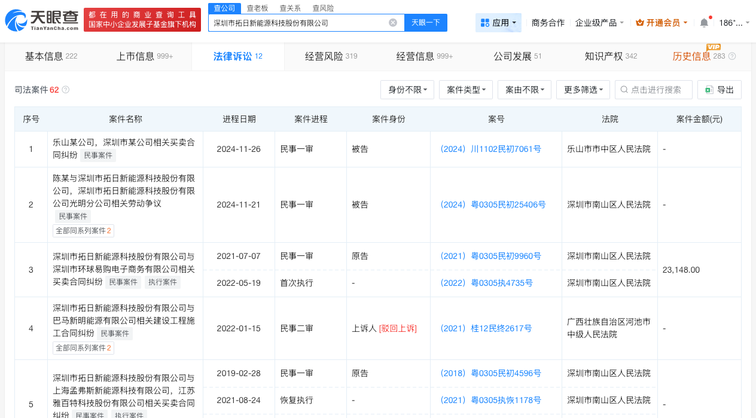The height and width of the screenshot is (418, 756).
Task: Click the 驳回上诉 status label
Action: [398, 328]
